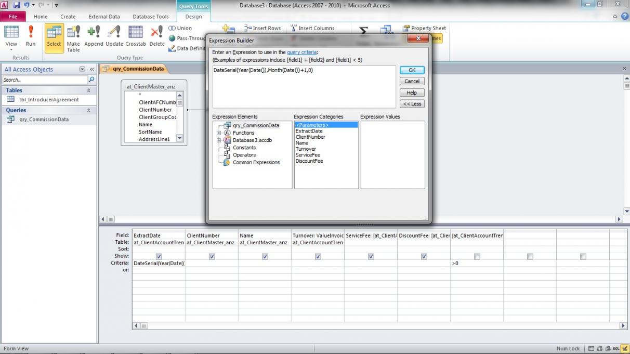Expand the Functions tree node
The width and height of the screenshot is (630, 354).
[219, 133]
